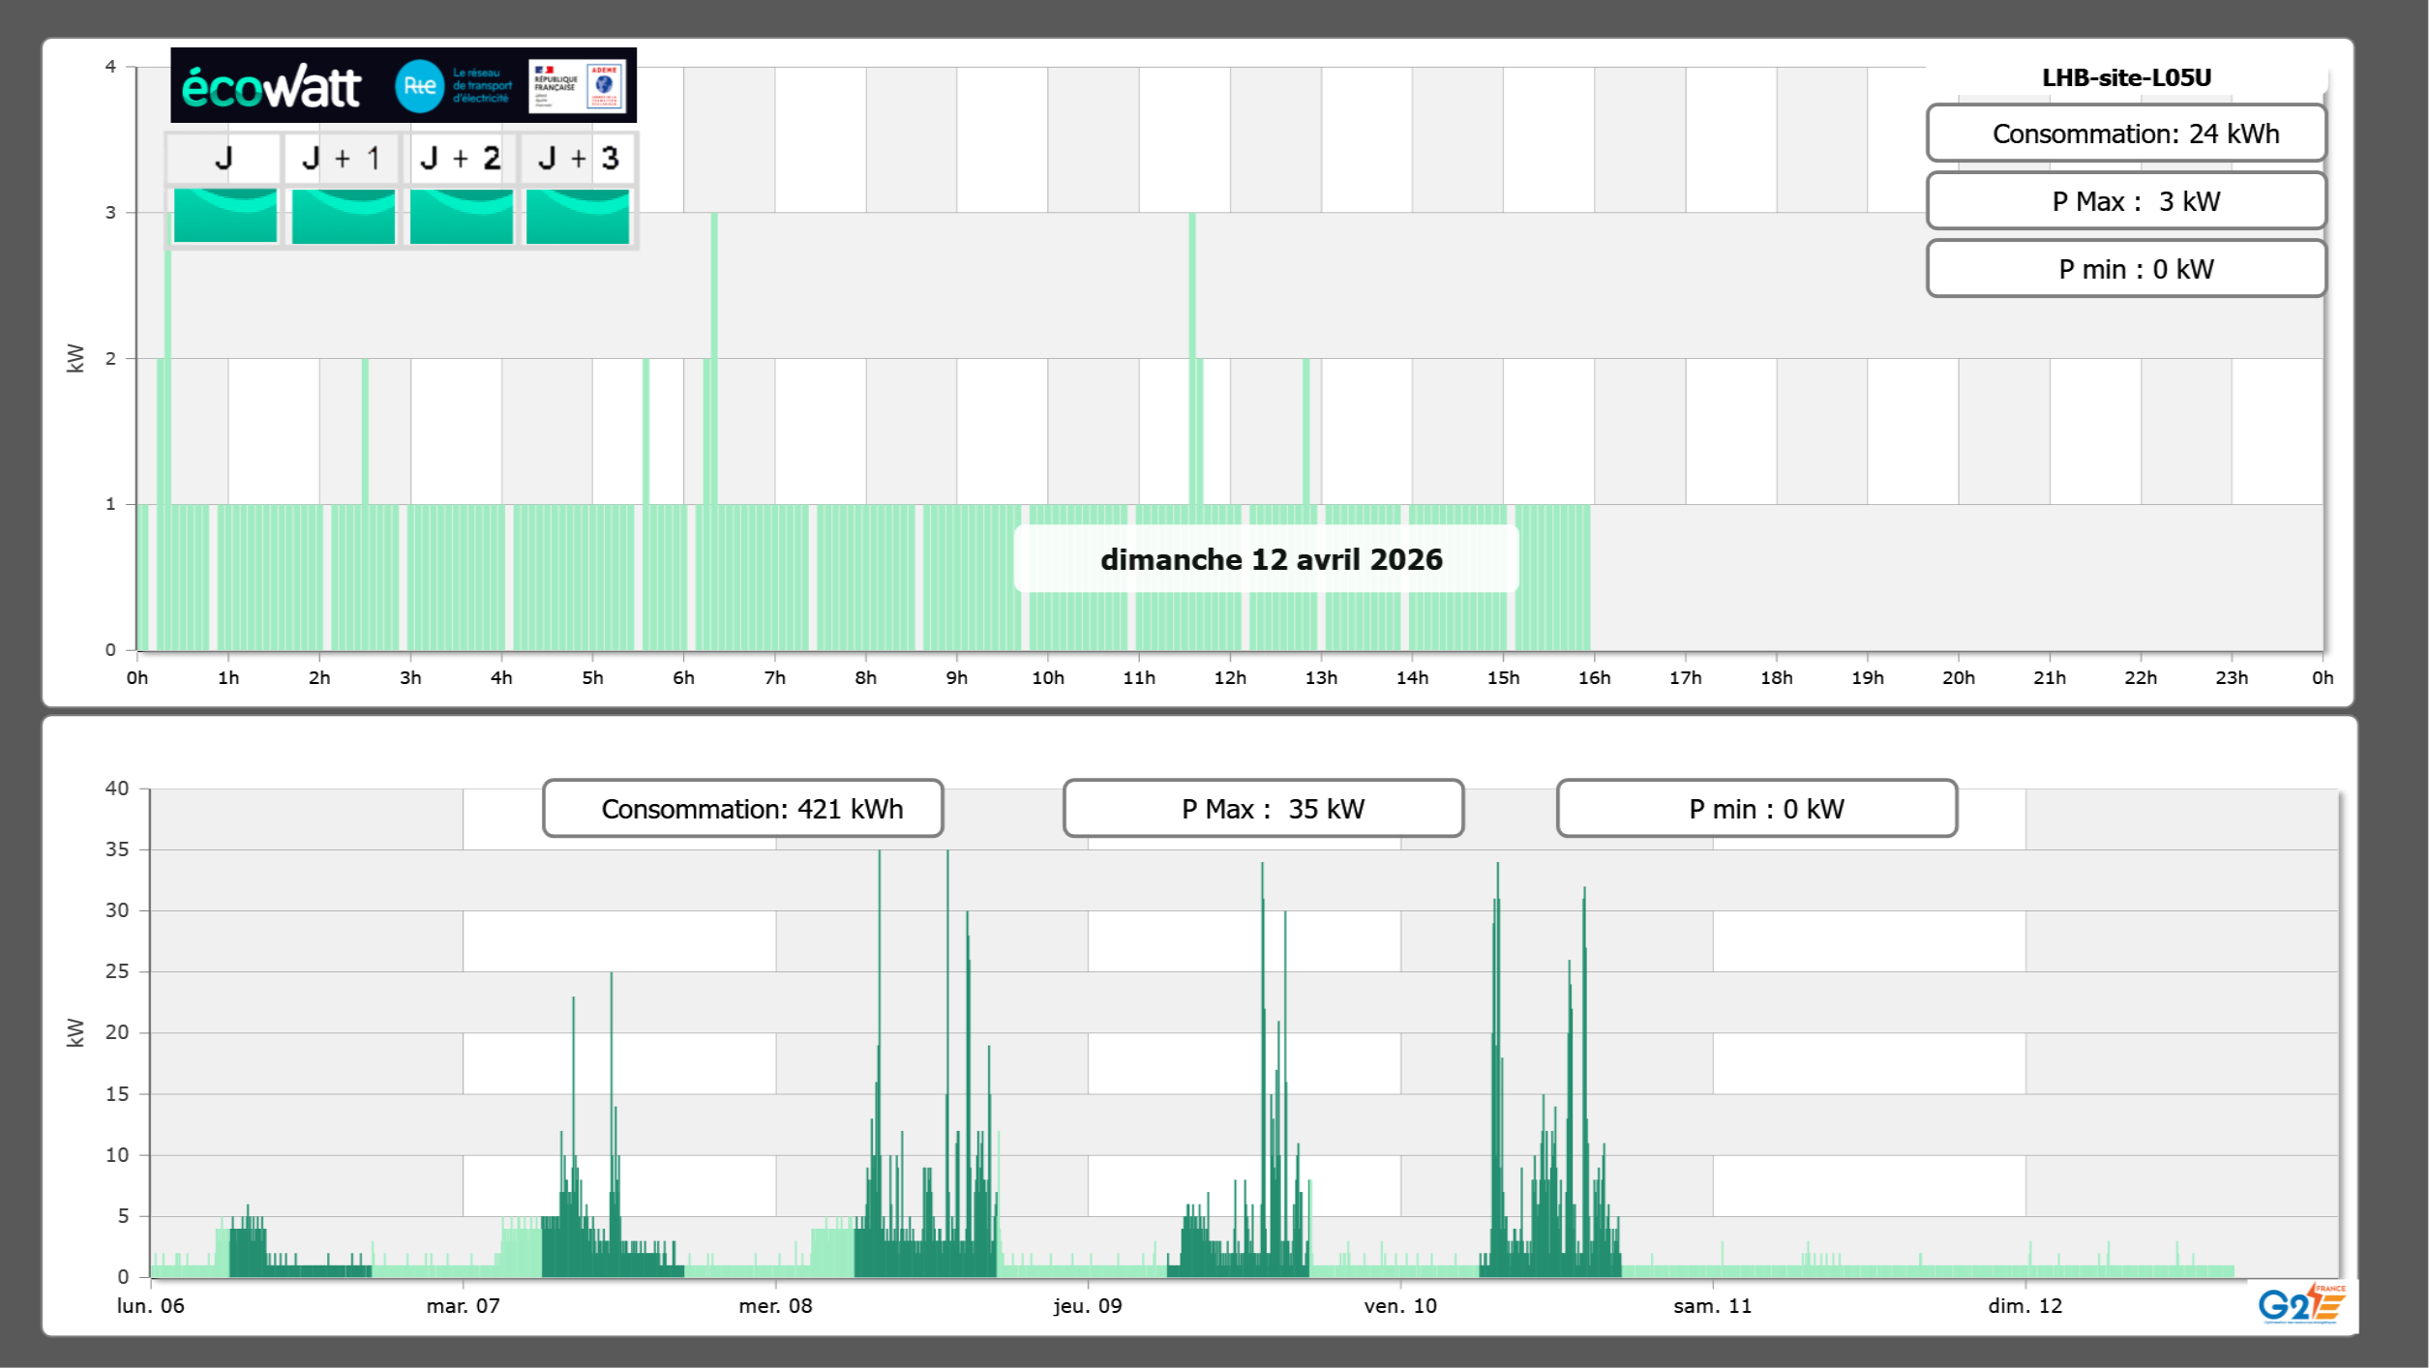Select the J day tab
The height and width of the screenshot is (1369, 2430).
click(x=224, y=159)
